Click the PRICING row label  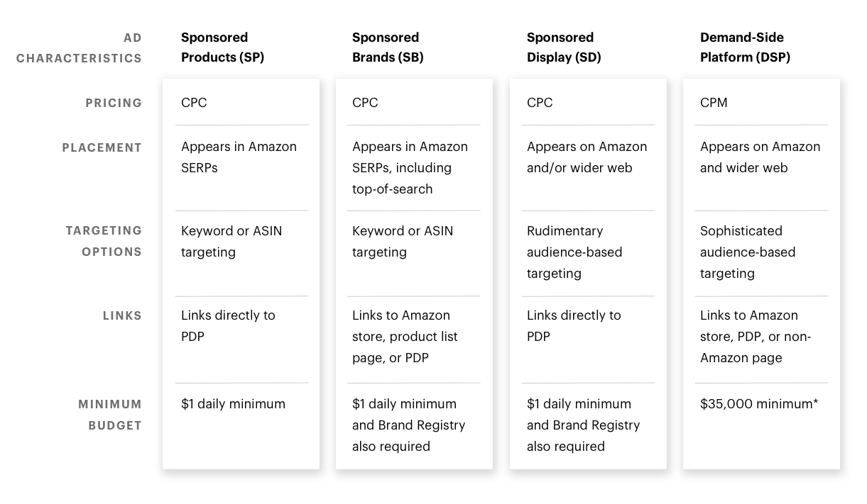[x=114, y=103]
